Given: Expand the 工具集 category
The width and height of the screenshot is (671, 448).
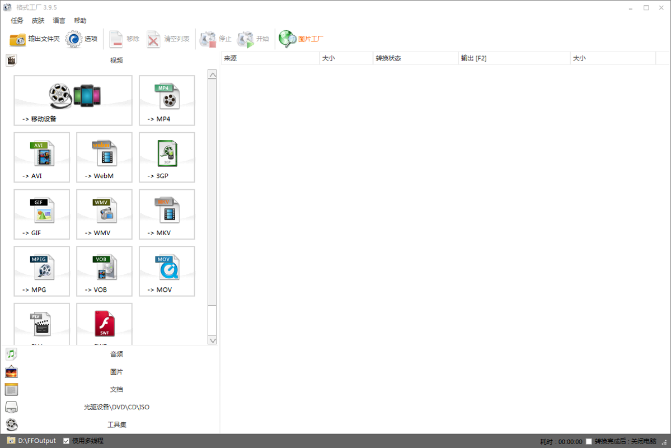Looking at the screenshot, I should pyautogui.click(x=110, y=424).
